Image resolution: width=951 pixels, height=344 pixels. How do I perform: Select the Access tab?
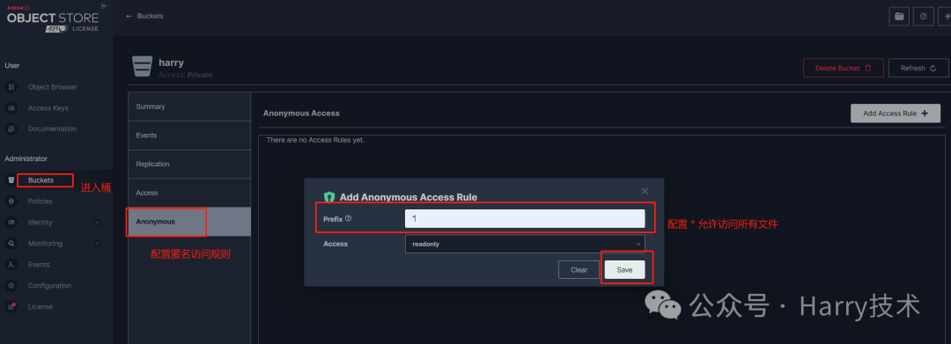189,193
